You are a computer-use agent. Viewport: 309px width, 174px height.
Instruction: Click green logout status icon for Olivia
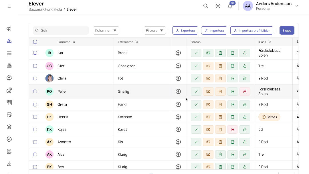coord(233,78)
